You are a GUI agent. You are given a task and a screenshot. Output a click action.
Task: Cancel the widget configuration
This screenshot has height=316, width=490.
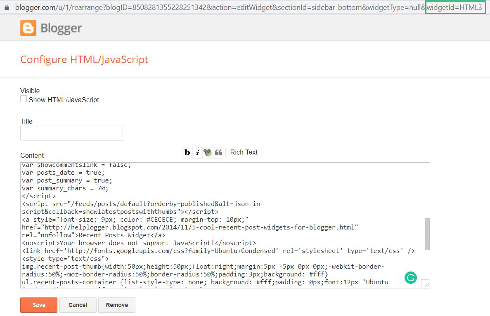point(78,305)
